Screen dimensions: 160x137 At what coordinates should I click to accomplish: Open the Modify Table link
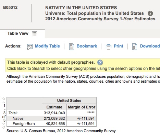point(47,46)
